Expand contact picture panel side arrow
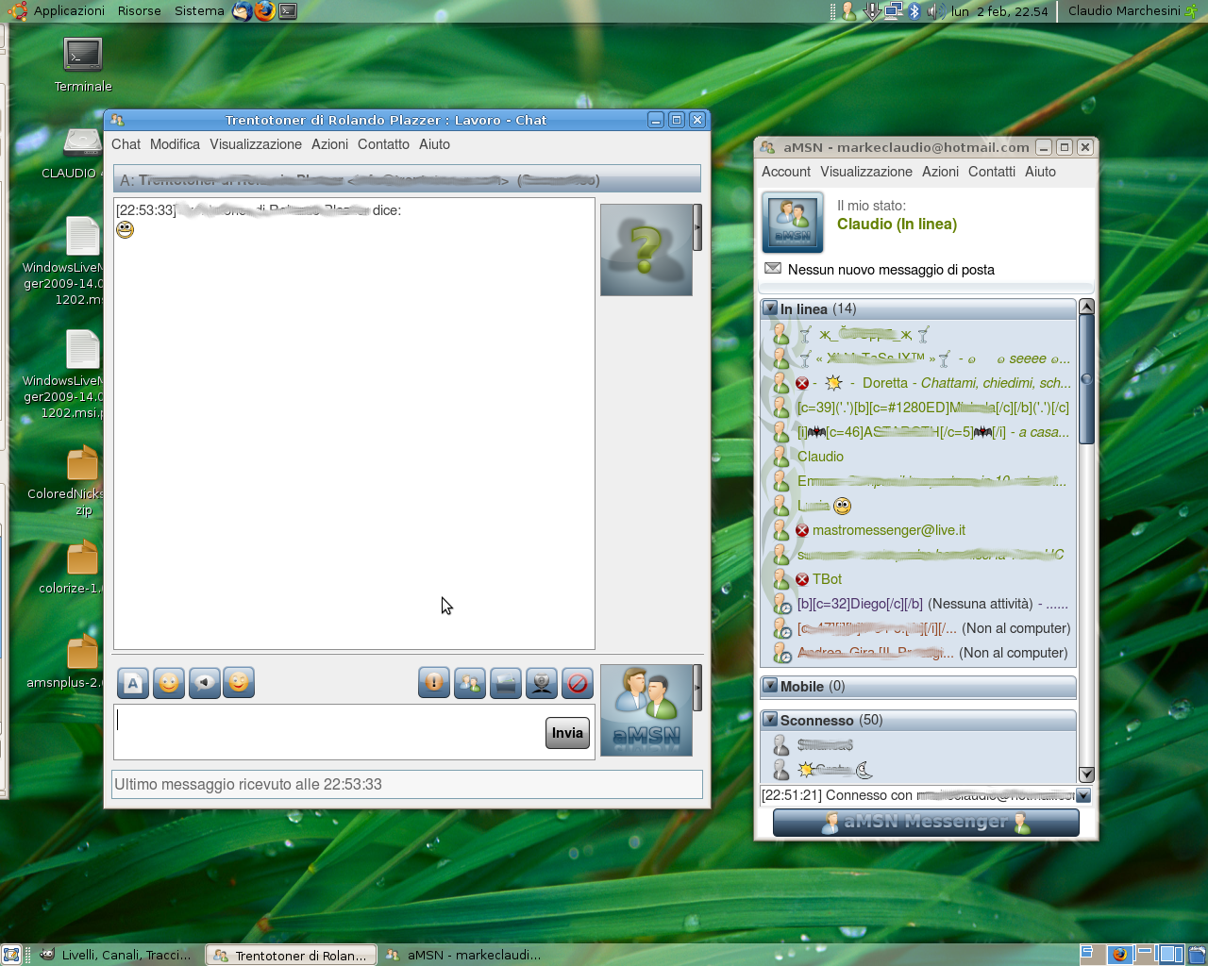Screen dimensions: 1208x966 point(697,227)
